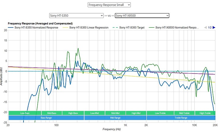Go to next legend page arrow

[214, 28]
